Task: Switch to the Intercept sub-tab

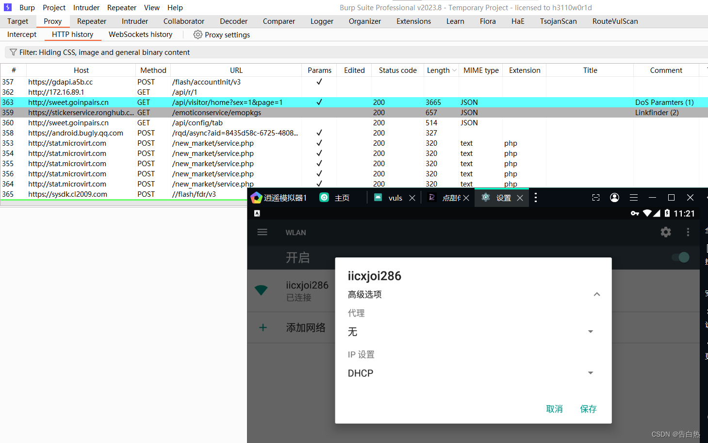Action: click(x=22, y=34)
